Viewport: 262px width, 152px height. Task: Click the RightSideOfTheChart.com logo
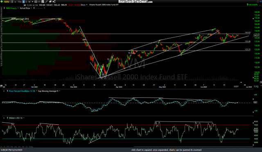pyautogui.click(x=136, y=2)
